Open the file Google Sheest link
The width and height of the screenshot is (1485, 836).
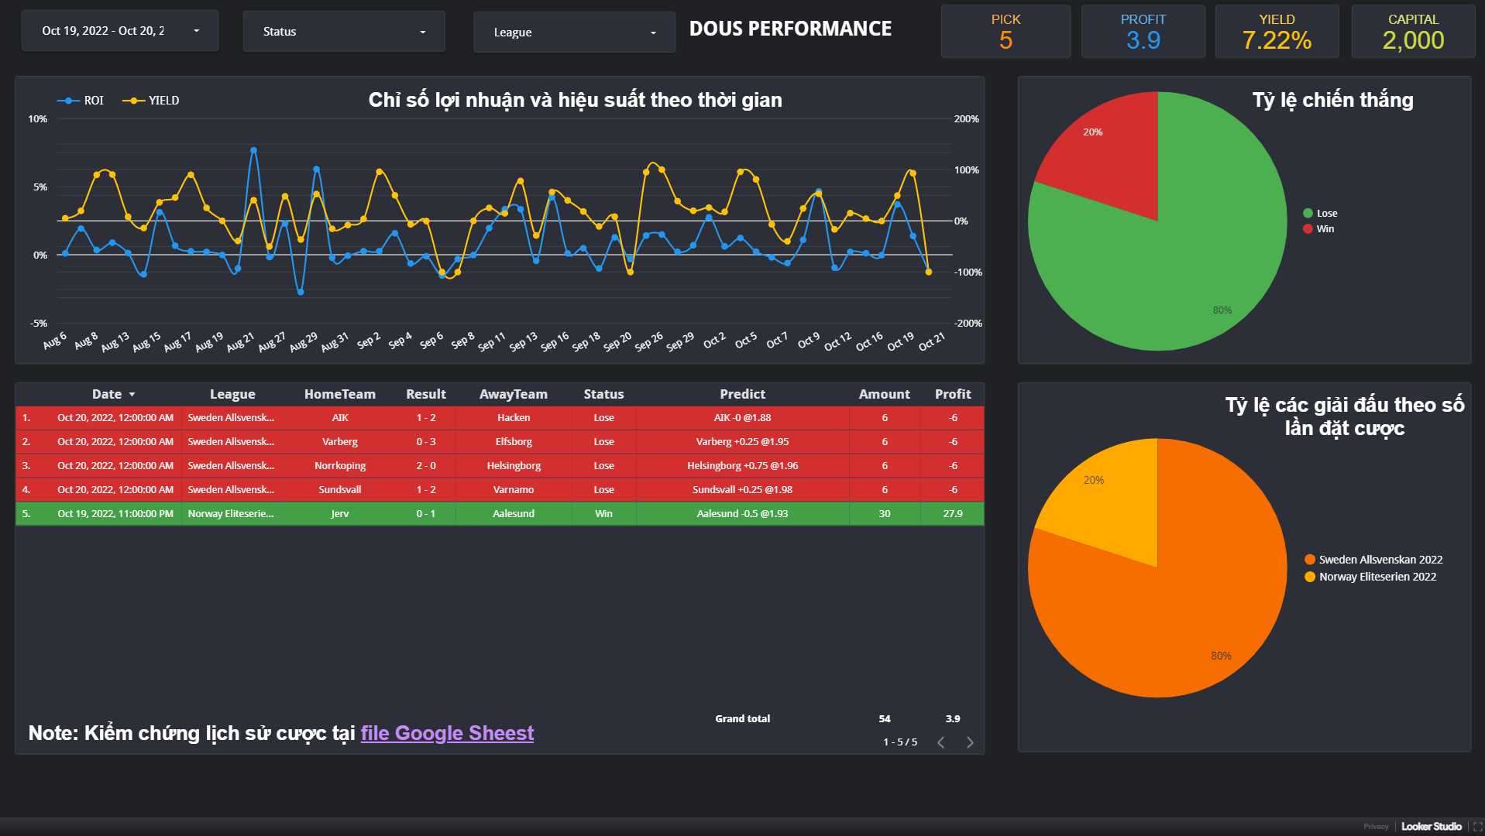[x=447, y=733]
